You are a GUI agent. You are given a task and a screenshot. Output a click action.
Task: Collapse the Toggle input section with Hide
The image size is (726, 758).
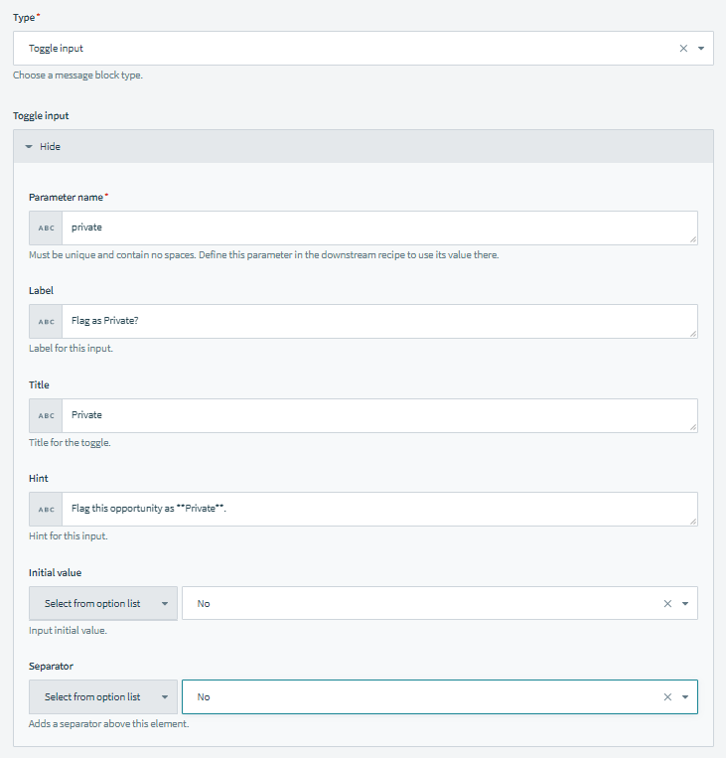(x=44, y=146)
